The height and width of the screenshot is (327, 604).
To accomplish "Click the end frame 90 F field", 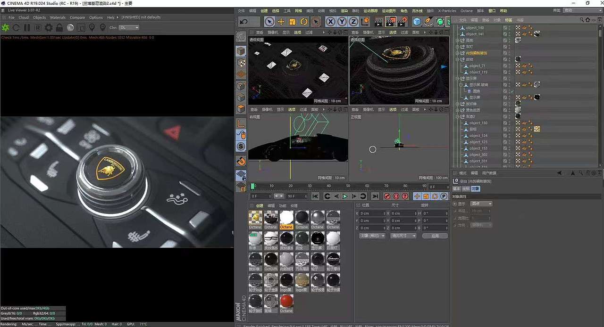I will point(296,196).
